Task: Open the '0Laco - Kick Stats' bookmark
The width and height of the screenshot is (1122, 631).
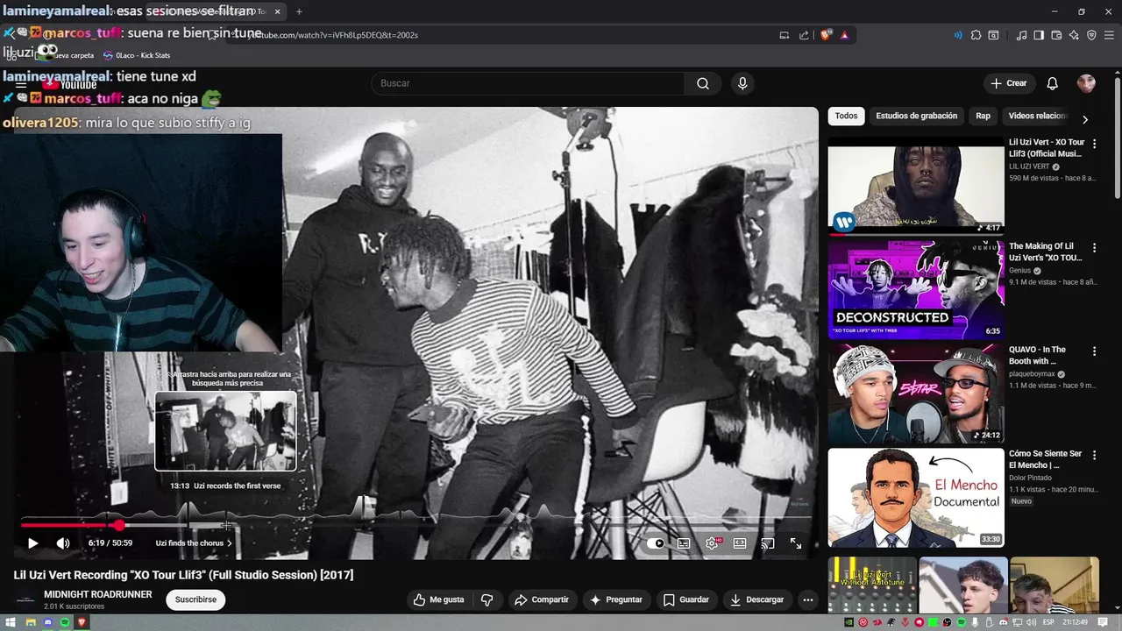Action: [136, 55]
